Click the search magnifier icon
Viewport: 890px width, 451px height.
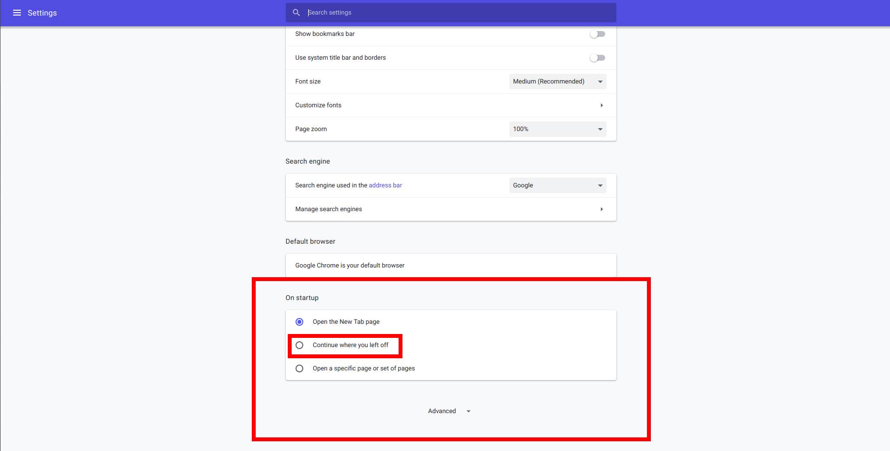click(296, 13)
